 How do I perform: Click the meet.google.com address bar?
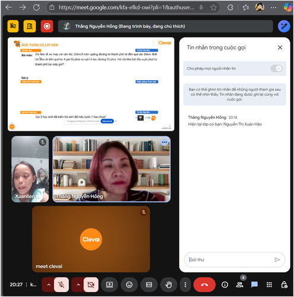(127, 8)
